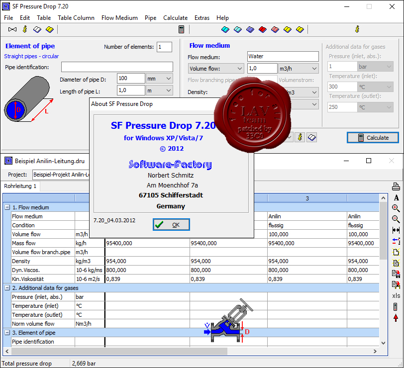Click the pink book icon in the toolbar

pyautogui.click(x=275, y=29)
